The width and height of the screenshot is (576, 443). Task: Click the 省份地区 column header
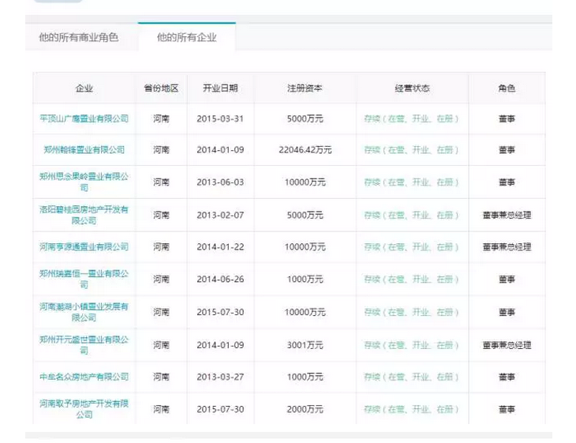coord(161,88)
